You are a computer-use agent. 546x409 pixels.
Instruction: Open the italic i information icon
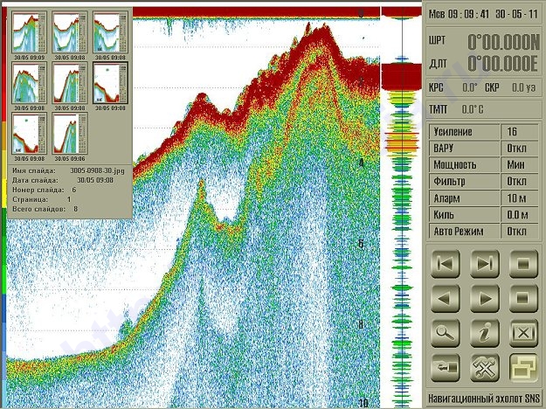(485, 333)
